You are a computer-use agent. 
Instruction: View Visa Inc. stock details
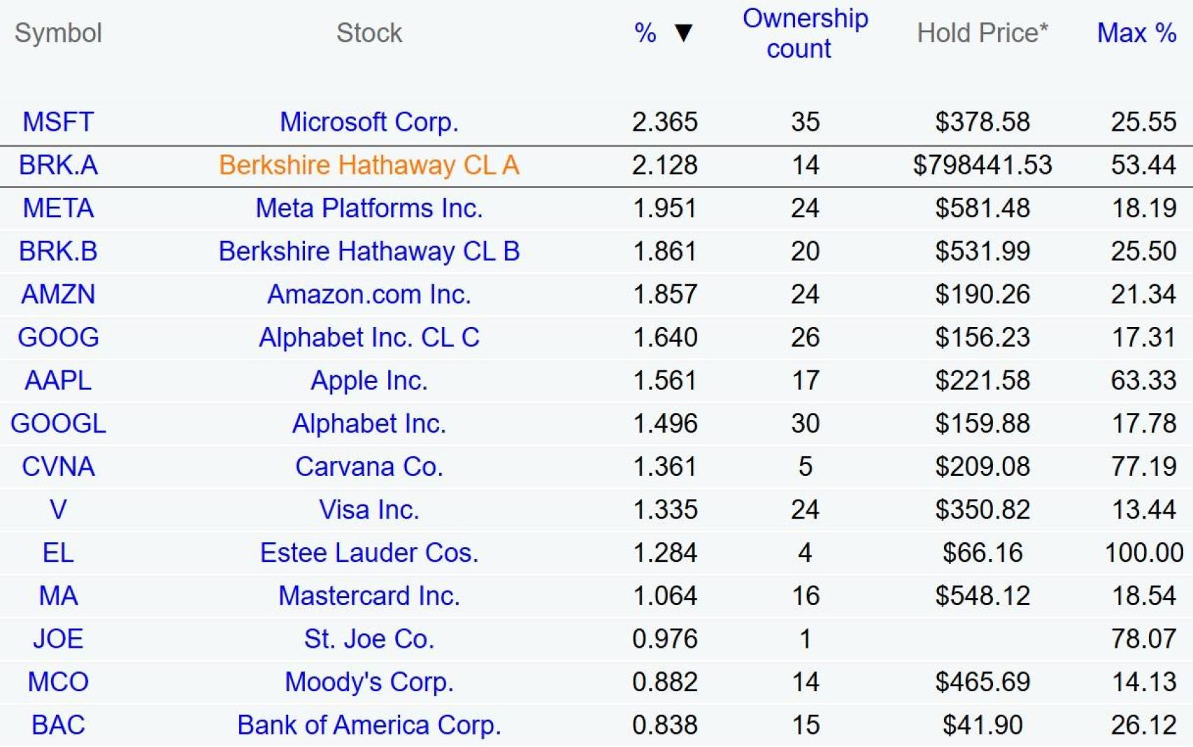pos(369,510)
